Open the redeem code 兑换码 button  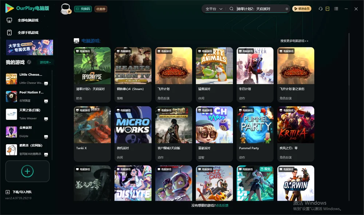pos(83,9)
